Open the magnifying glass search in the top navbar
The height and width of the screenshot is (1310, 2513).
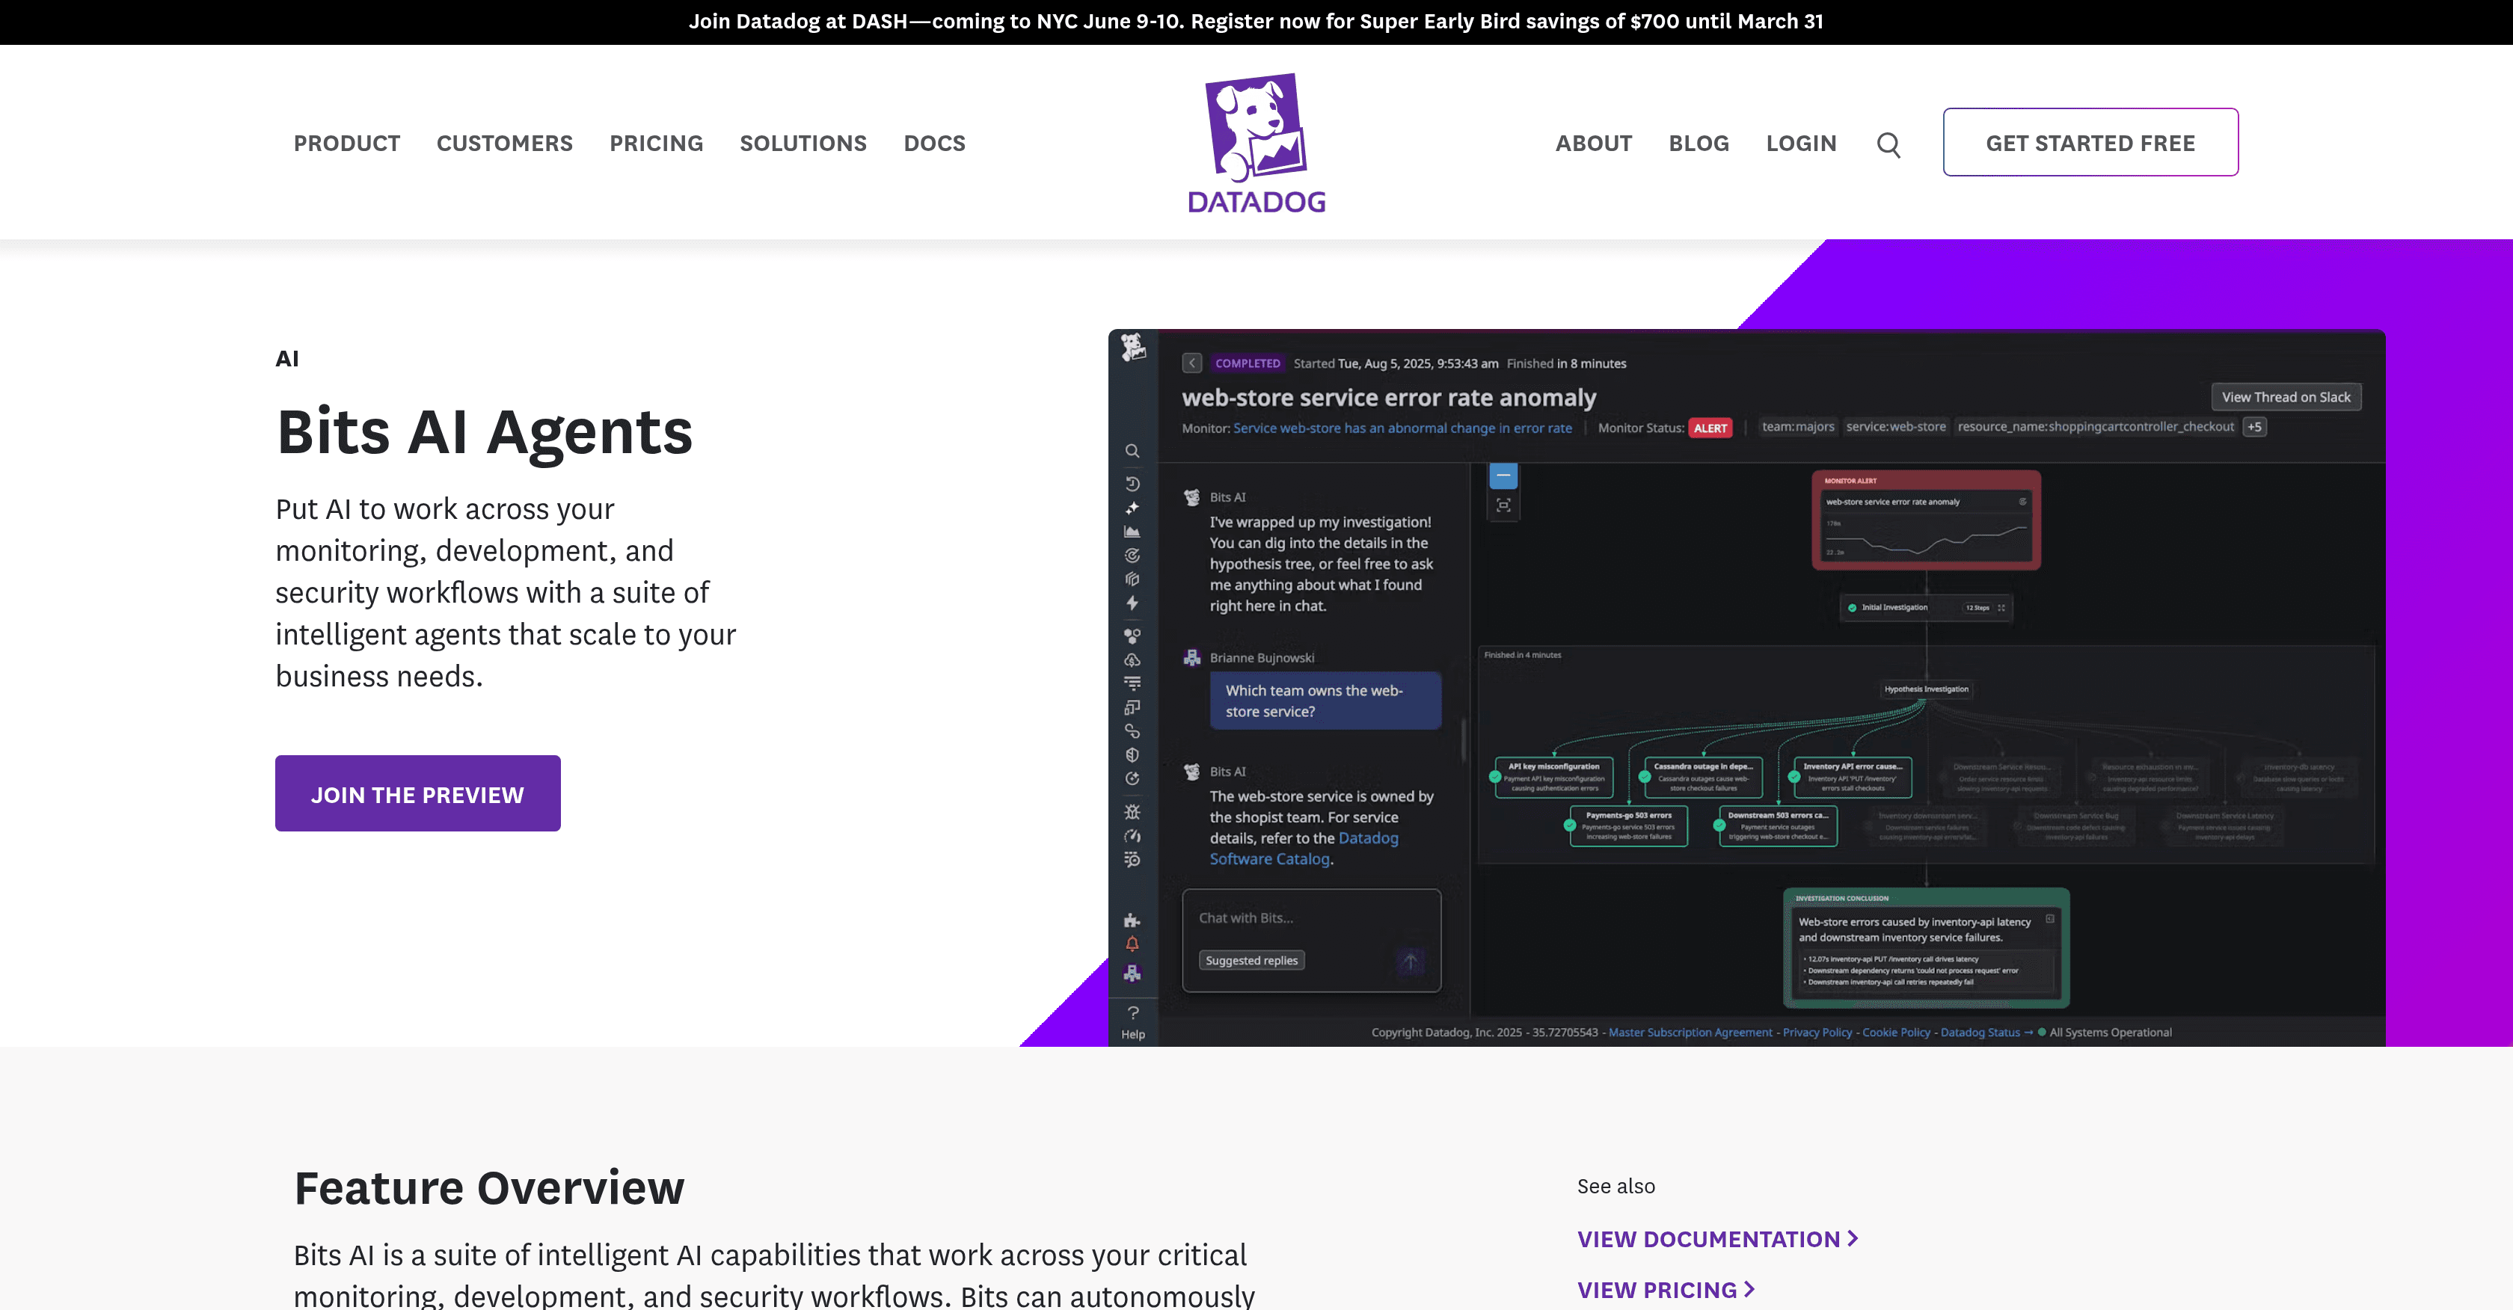coord(1888,144)
